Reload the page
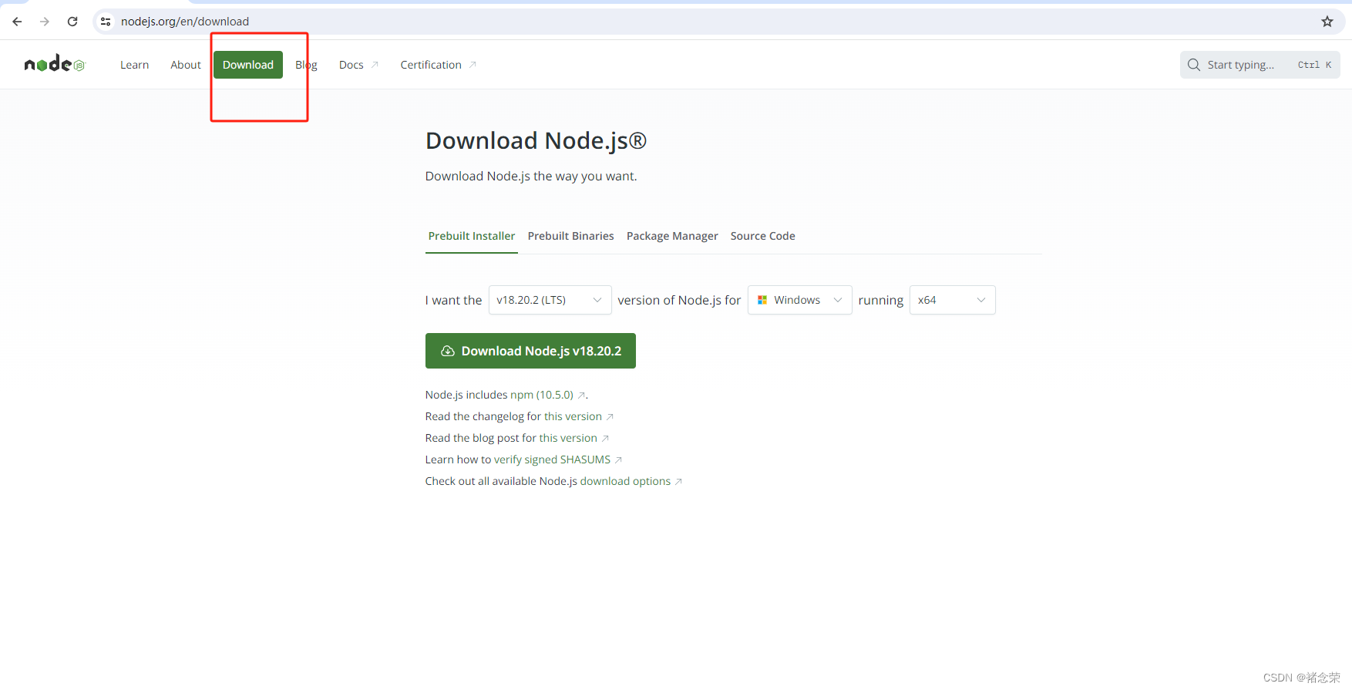 pos(72,22)
